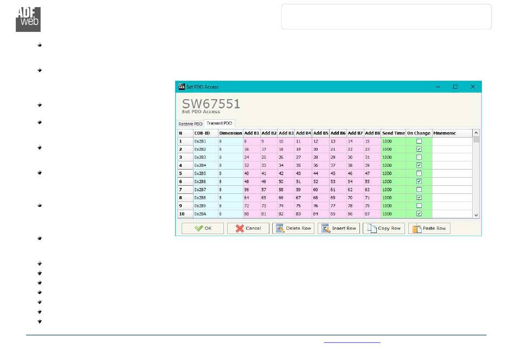Click the Insert Row button
This screenshot has width=515, height=357.
(339, 228)
